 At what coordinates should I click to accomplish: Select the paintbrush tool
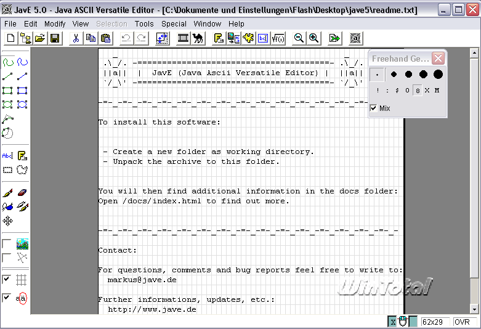[x=8, y=193]
